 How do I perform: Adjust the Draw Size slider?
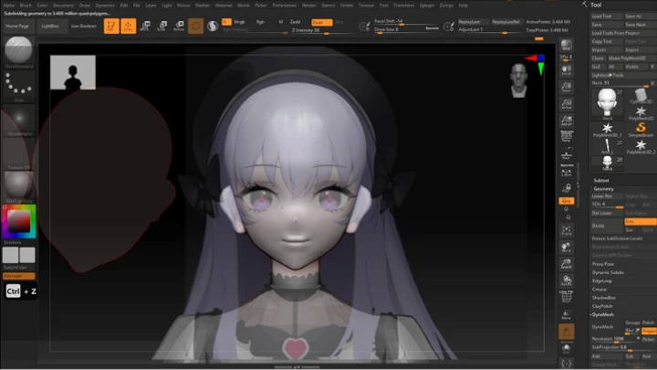point(405,29)
